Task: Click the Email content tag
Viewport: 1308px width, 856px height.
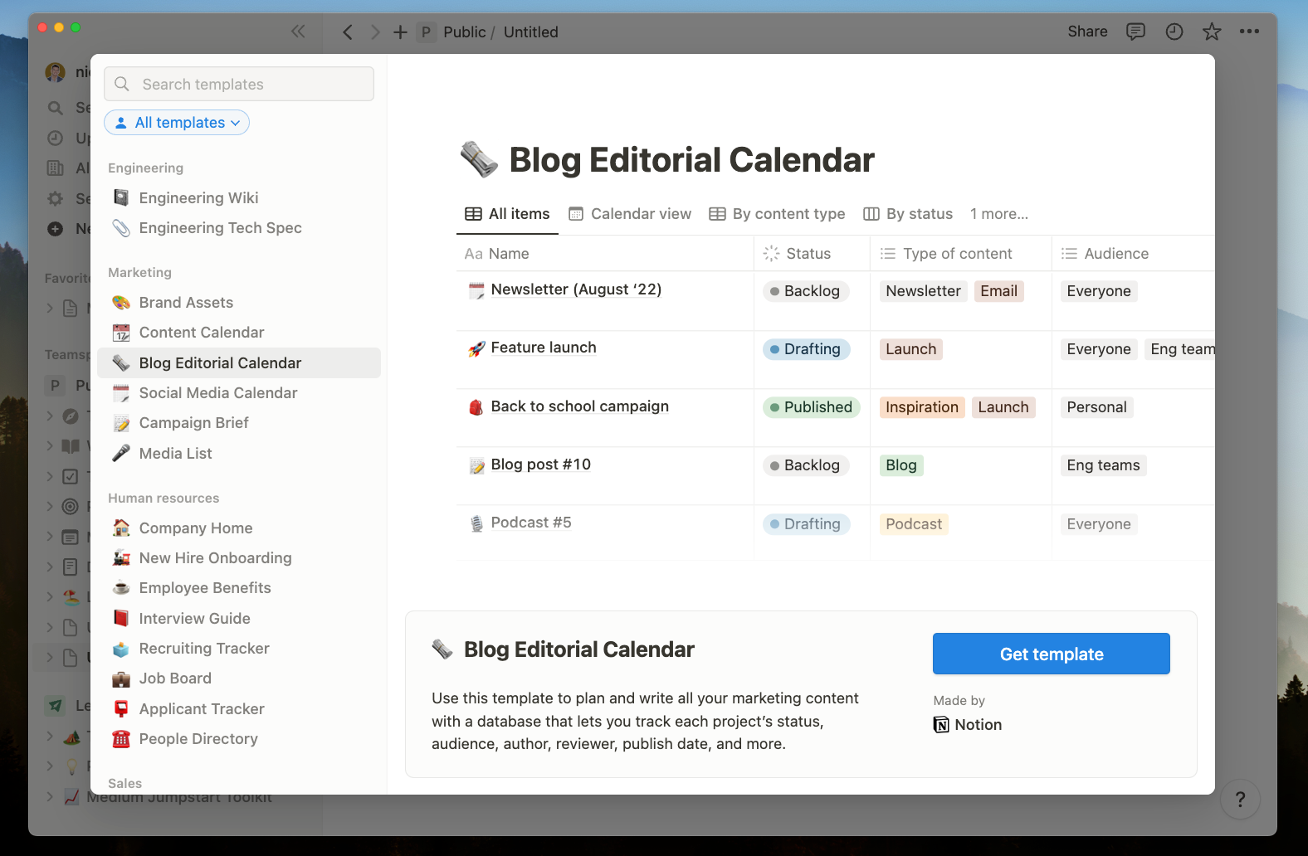Action: tap(998, 291)
